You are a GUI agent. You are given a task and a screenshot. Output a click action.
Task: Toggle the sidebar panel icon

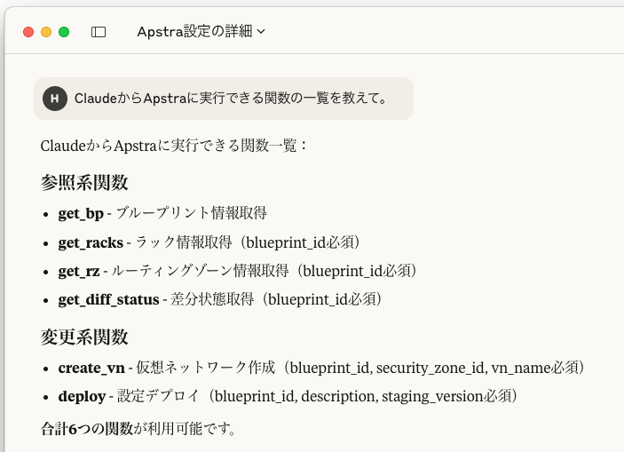click(99, 32)
